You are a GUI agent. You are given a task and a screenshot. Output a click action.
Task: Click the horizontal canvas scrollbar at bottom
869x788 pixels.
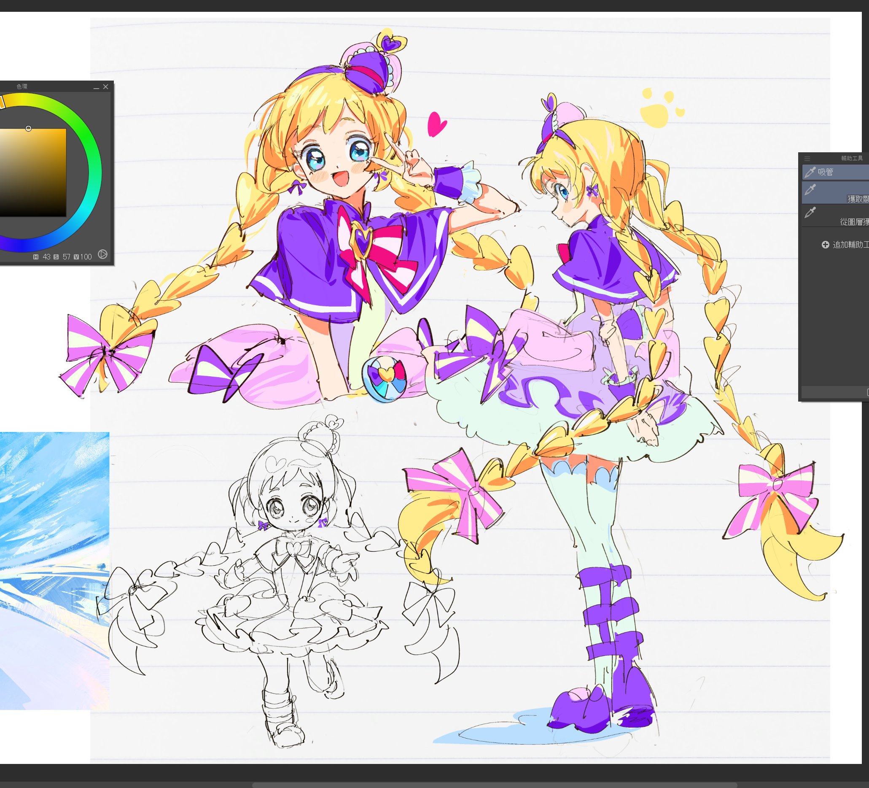[494, 785]
